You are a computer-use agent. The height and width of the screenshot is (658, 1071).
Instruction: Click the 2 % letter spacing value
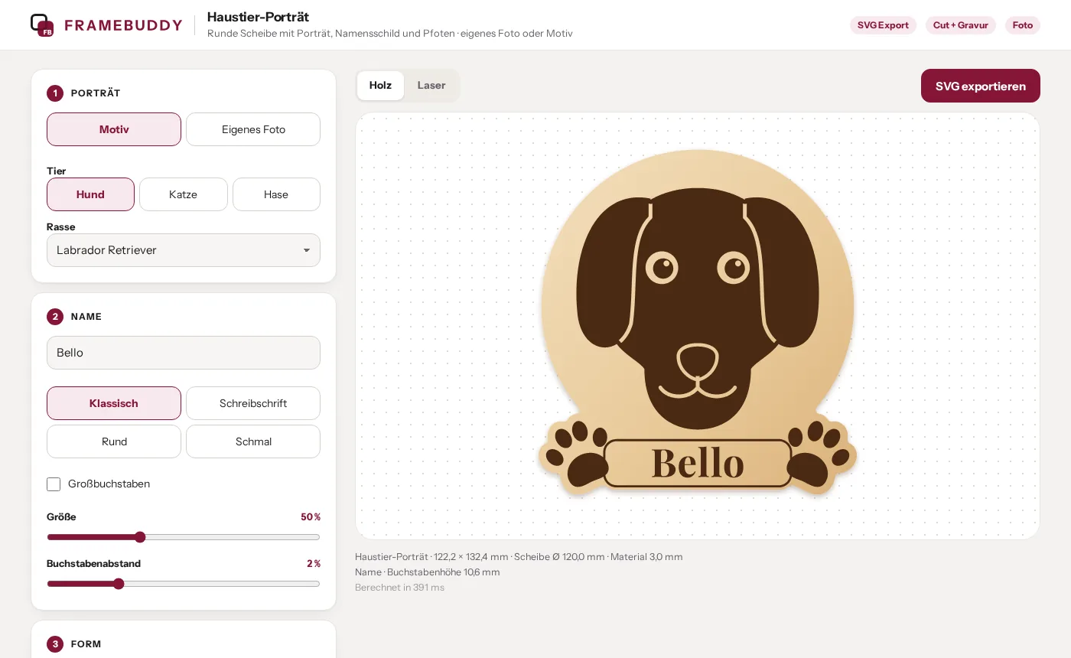[x=314, y=564]
